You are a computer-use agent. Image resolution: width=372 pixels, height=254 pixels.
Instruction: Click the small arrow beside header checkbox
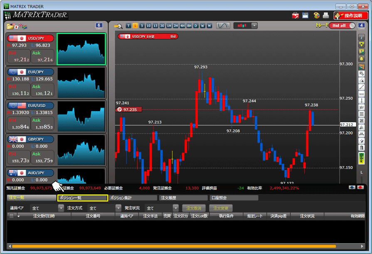coord(18,216)
